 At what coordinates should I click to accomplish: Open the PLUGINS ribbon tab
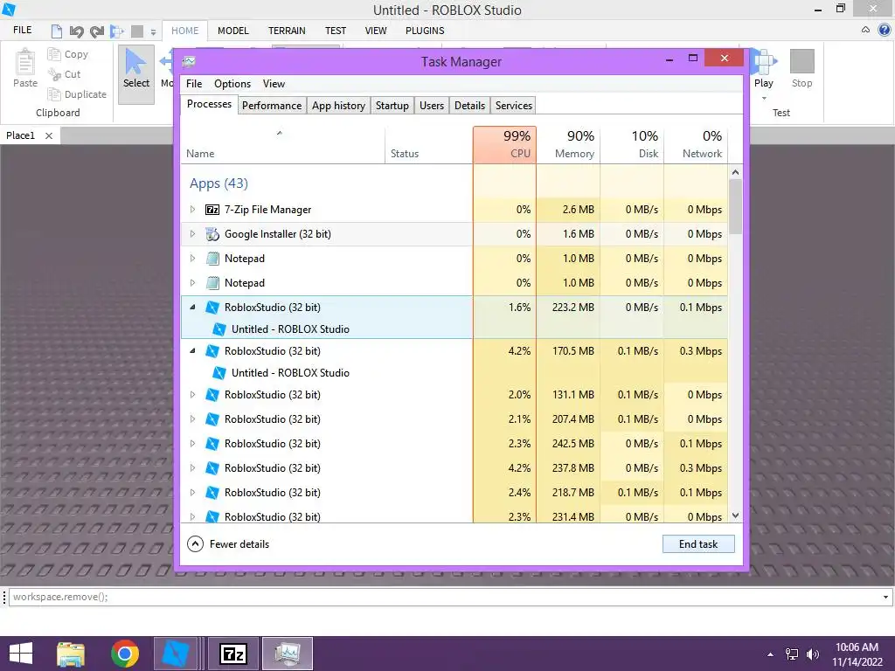tap(425, 31)
